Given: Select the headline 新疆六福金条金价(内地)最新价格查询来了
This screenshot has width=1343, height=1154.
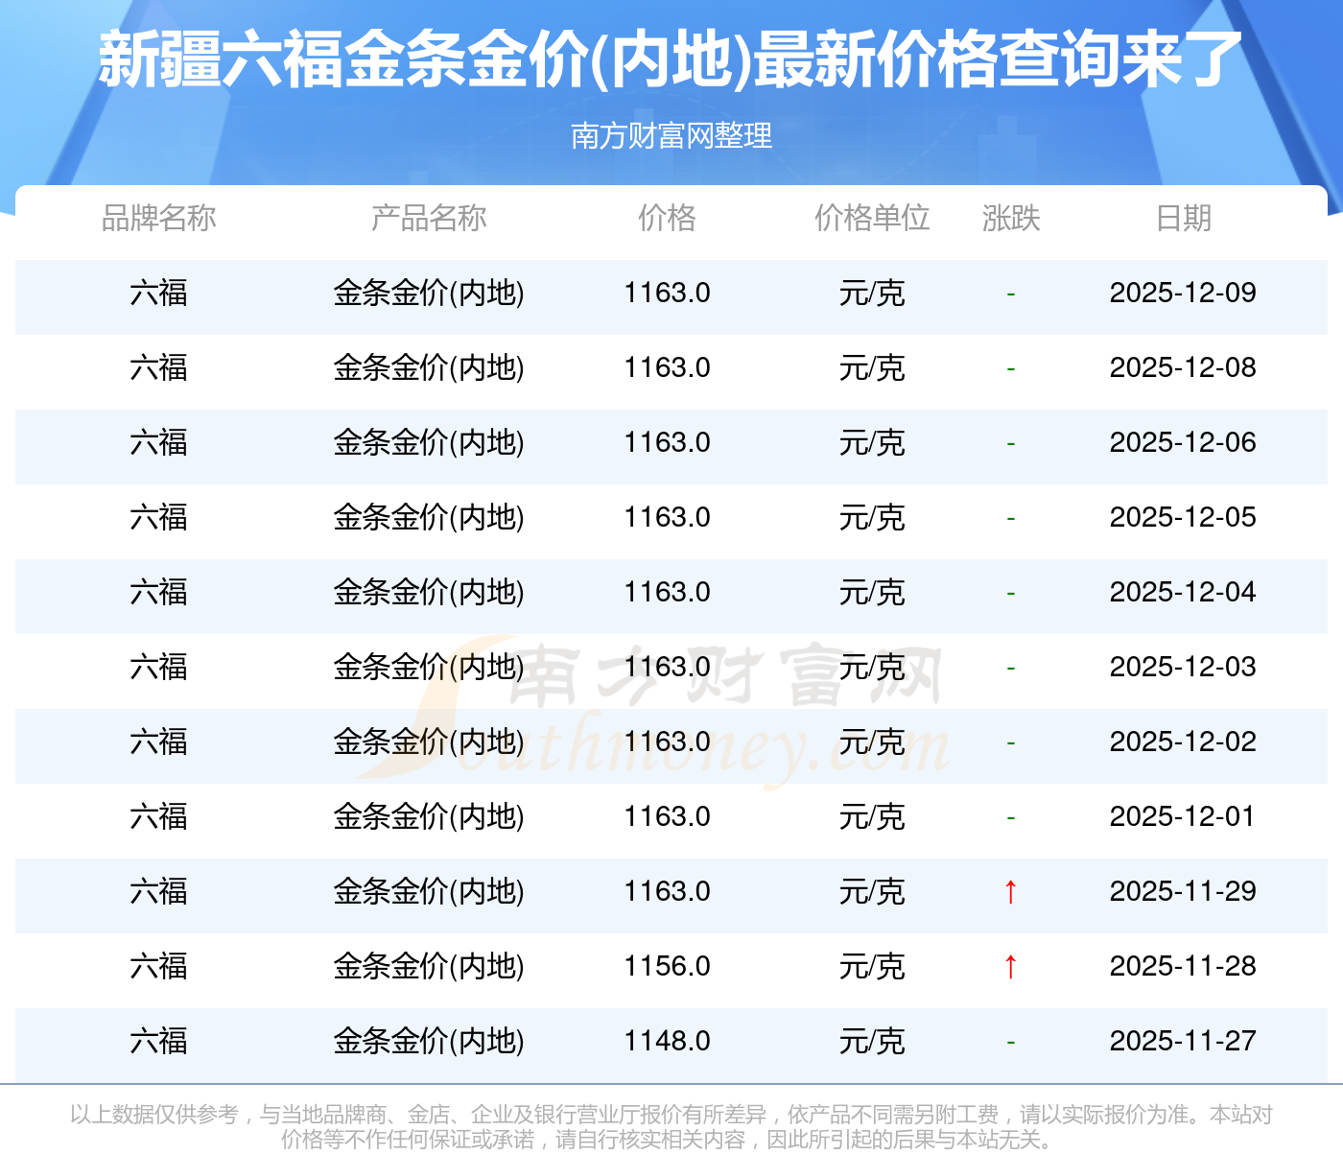Looking at the screenshot, I should point(671,59).
